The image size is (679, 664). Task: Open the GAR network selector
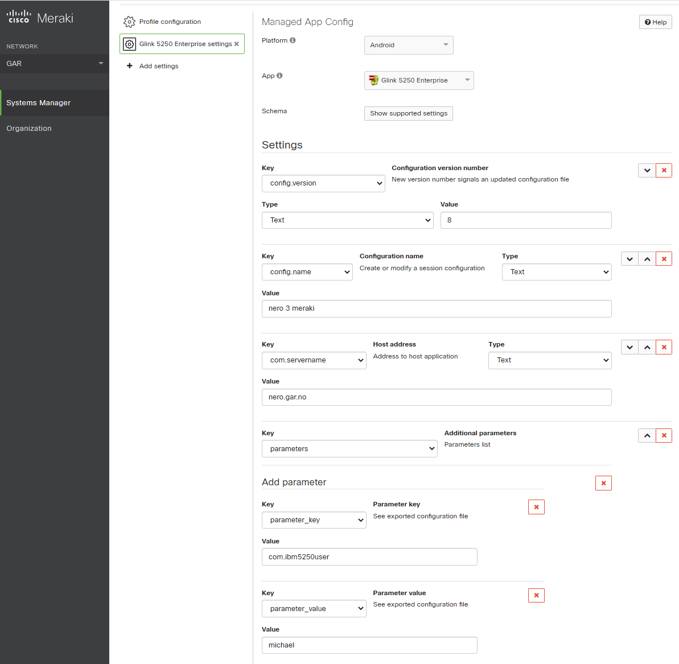(55, 64)
